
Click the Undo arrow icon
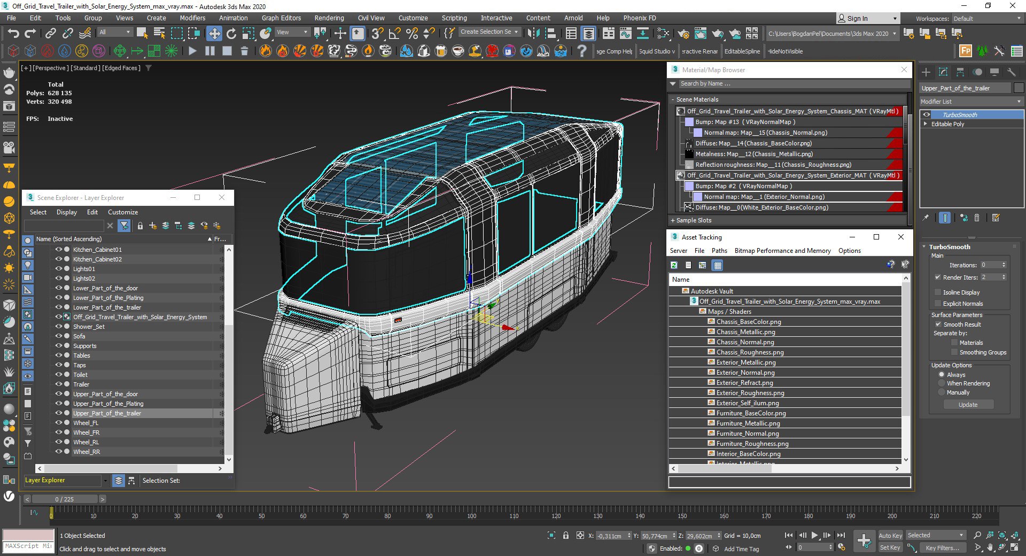[x=13, y=33]
